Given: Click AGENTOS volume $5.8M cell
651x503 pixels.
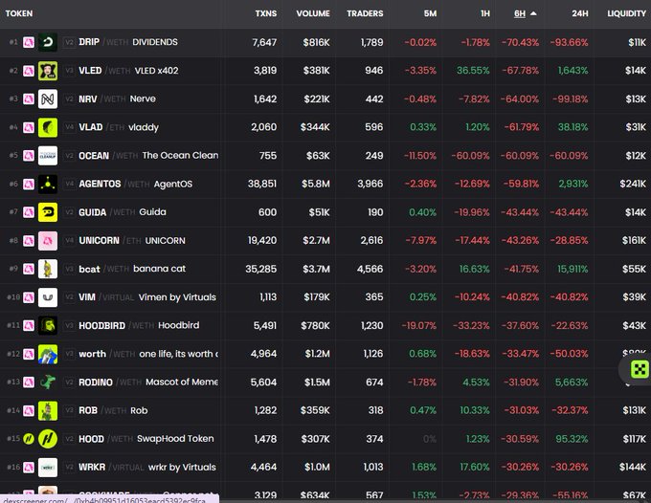Looking at the screenshot, I should (316, 185).
